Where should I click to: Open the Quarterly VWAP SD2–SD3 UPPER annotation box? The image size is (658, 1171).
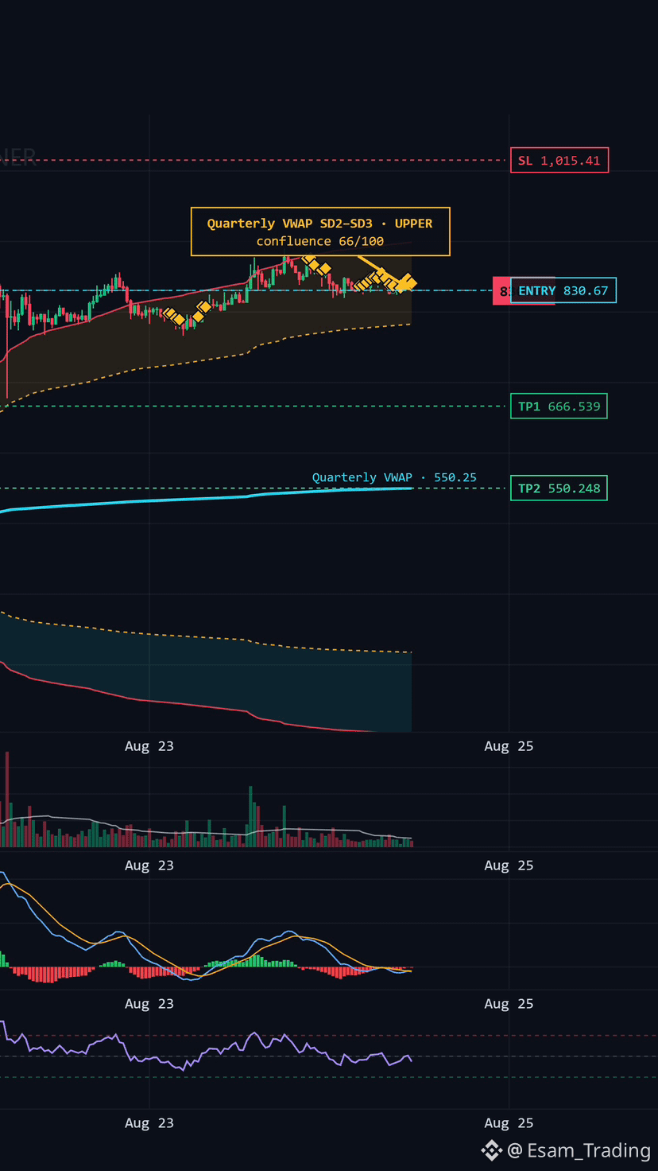point(320,232)
